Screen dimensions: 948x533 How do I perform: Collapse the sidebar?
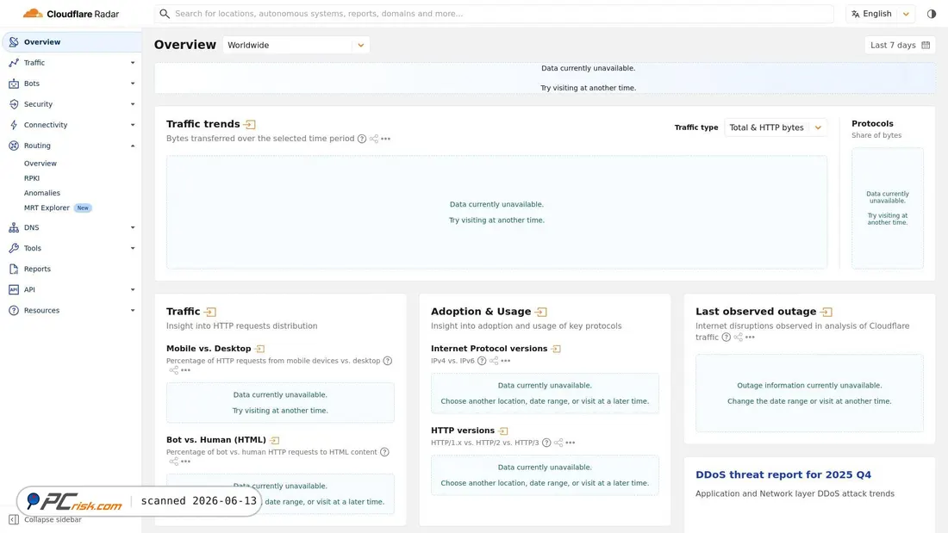pyautogui.click(x=46, y=520)
